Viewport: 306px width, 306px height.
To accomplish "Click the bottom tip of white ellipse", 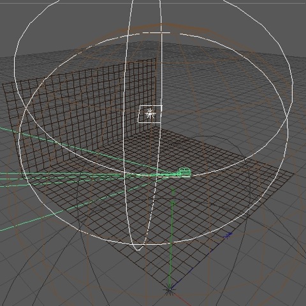I will click(138, 249).
